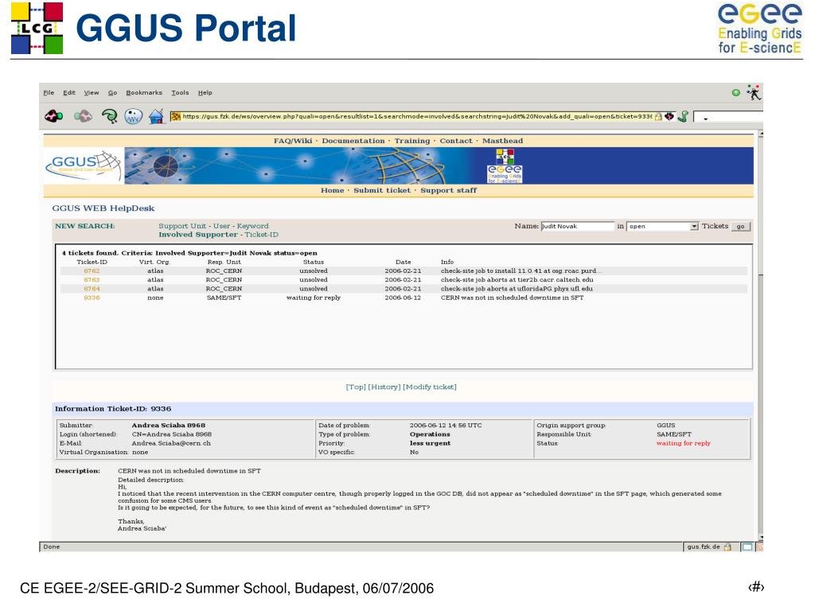Click the green circle icon by the menu bar
The image size is (815, 611).
pyautogui.click(x=735, y=92)
